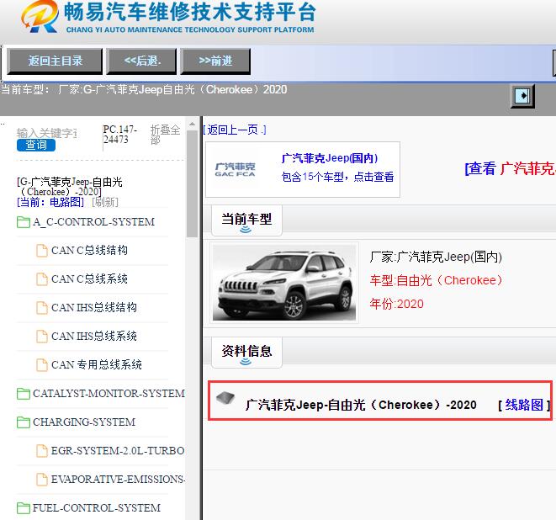
Task: Open the EGR-SYSTEM-2.0L-TURBO document
Action: tap(118, 450)
